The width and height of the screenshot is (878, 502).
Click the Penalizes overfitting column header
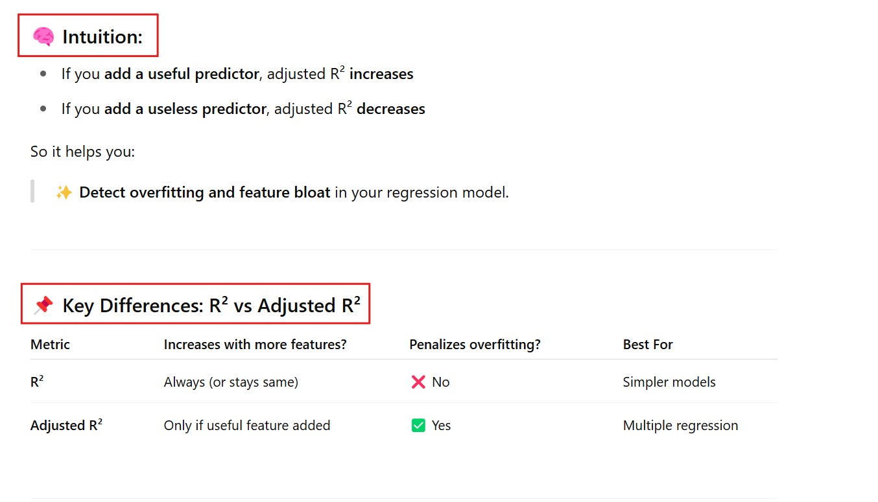pyautogui.click(x=475, y=345)
